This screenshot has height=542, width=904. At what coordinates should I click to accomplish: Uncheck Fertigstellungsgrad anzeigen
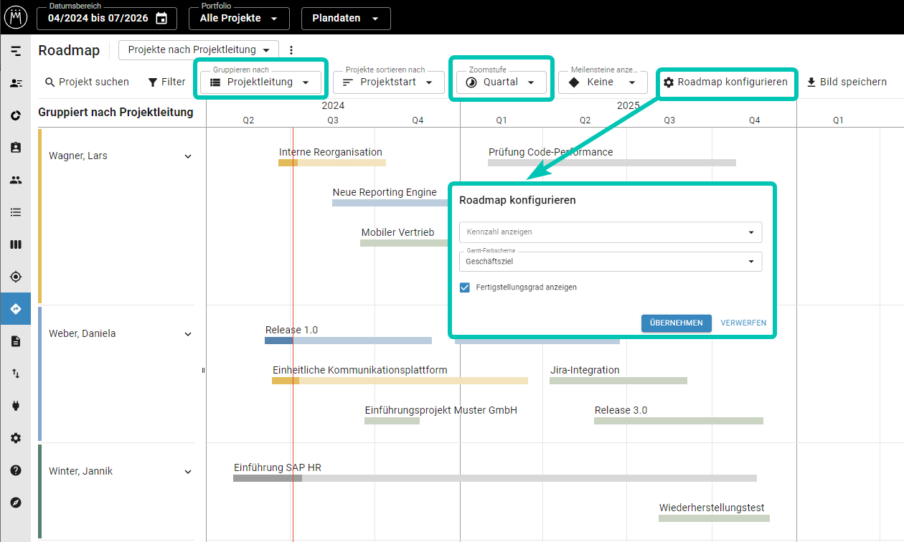tap(464, 287)
